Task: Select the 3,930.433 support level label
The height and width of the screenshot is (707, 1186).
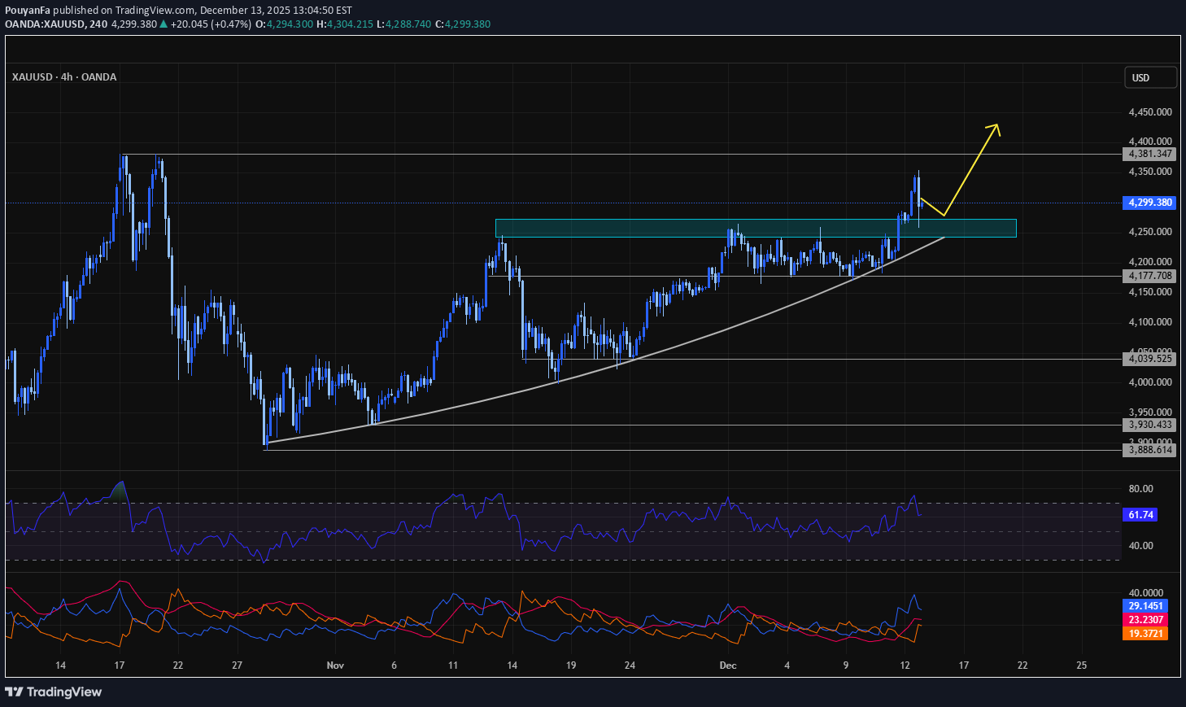Action: pos(1150,425)
